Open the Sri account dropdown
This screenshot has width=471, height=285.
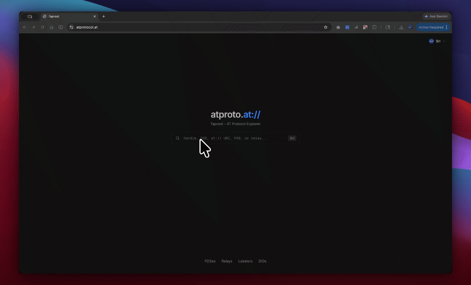[437, 41]
